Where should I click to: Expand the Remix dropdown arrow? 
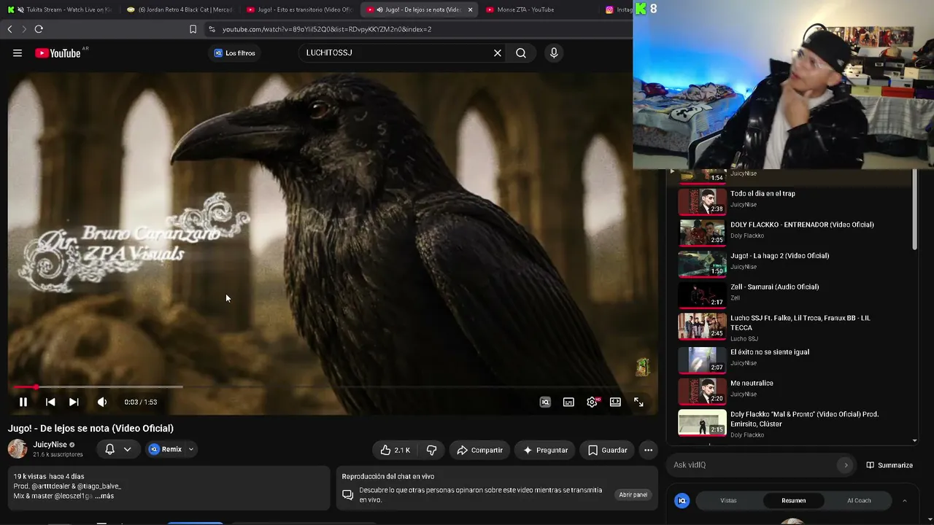(x=191, y=449)
